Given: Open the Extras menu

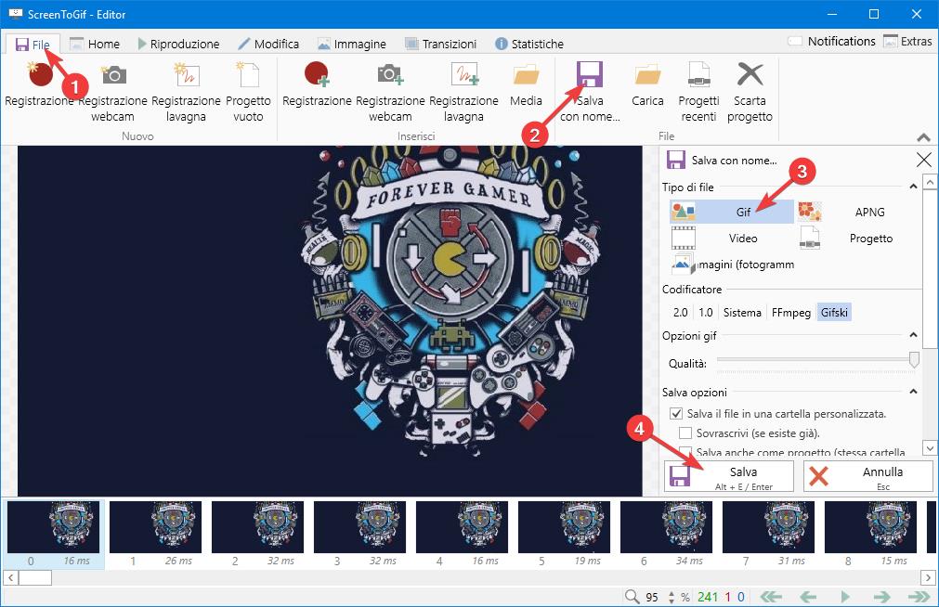Looking at the screenshot, I should click(907, 42).
